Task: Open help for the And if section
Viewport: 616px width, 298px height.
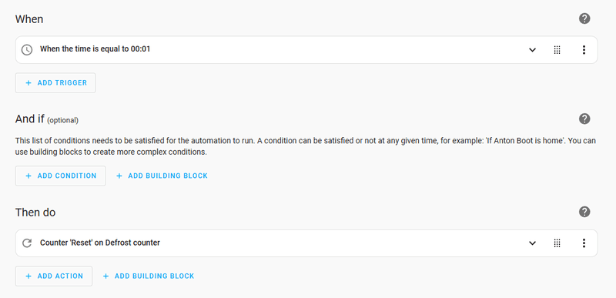Action: point(584,119)
